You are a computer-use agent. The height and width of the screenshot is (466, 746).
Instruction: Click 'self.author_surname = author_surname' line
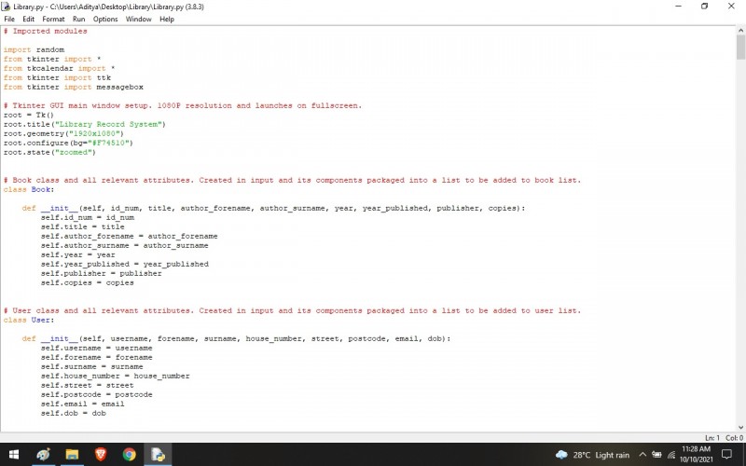tap(125, 245)
